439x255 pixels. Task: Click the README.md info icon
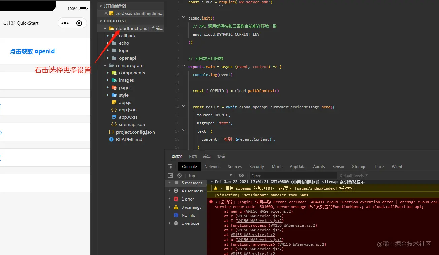click(111, 139)
